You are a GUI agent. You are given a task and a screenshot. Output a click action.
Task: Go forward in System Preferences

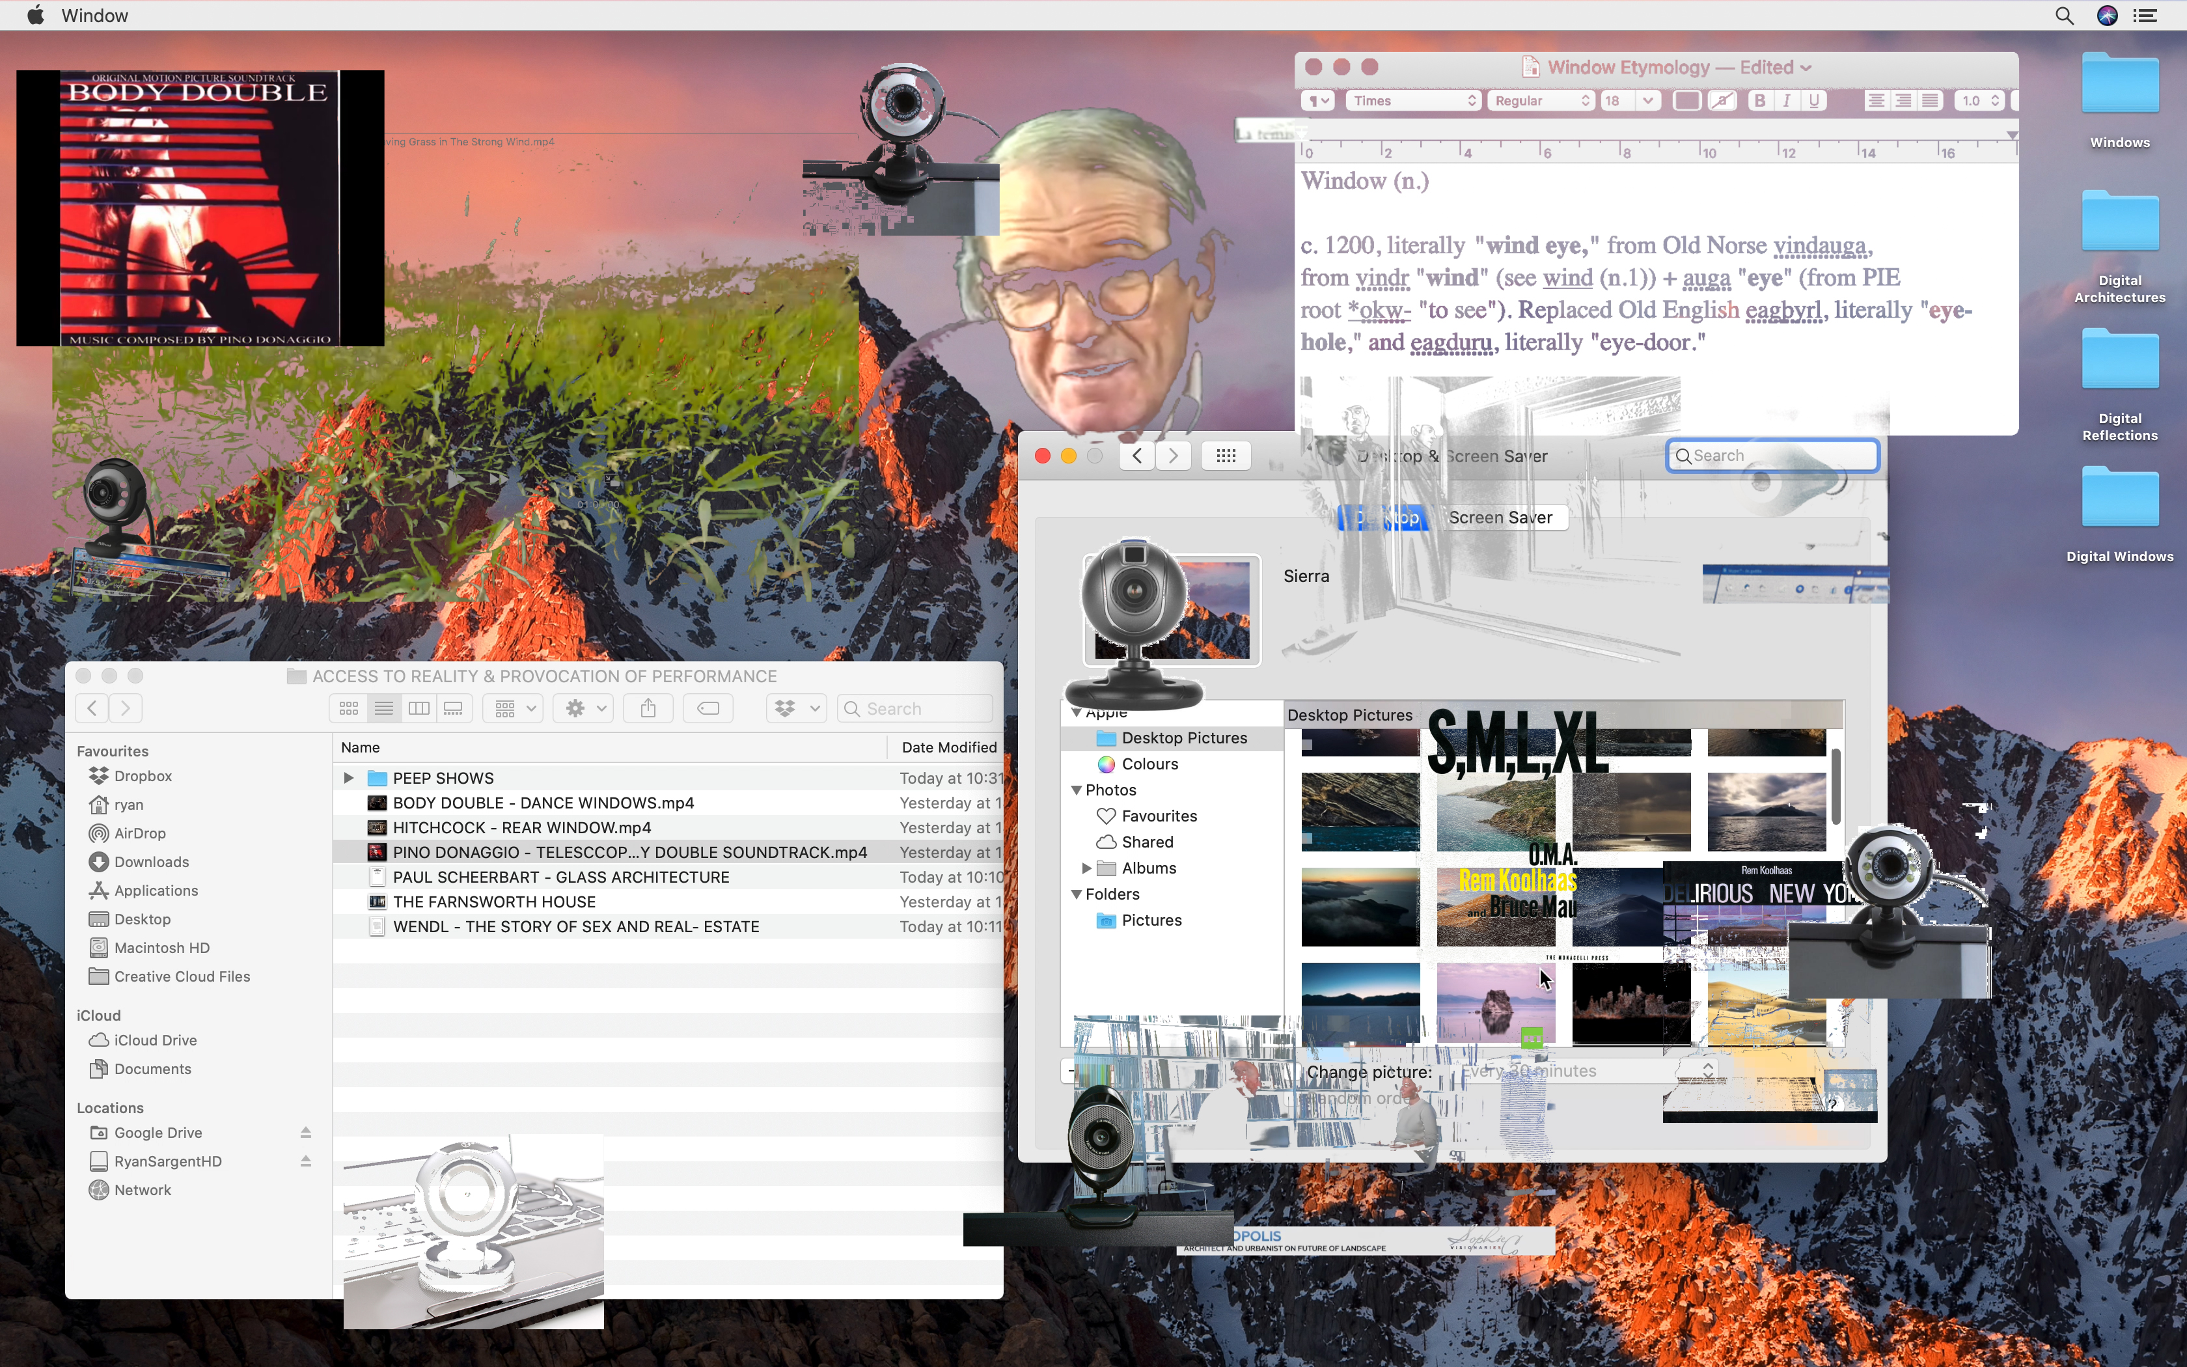(1173, 456)
